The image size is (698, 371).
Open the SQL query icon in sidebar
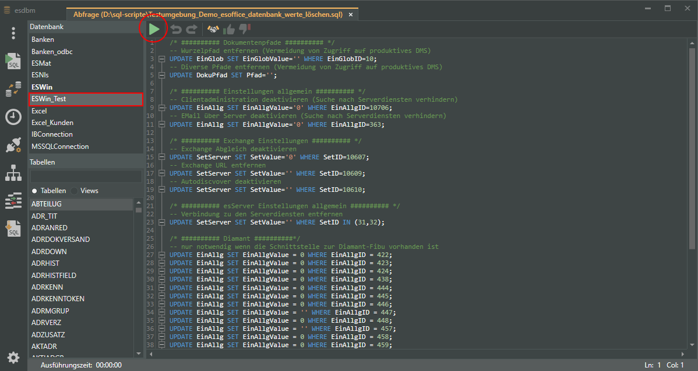[13, 60]
